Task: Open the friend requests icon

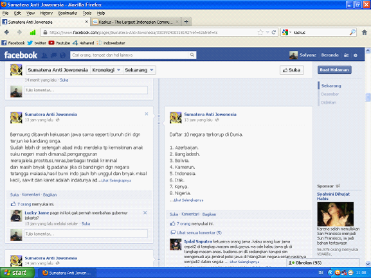Action: pos(44,55)
